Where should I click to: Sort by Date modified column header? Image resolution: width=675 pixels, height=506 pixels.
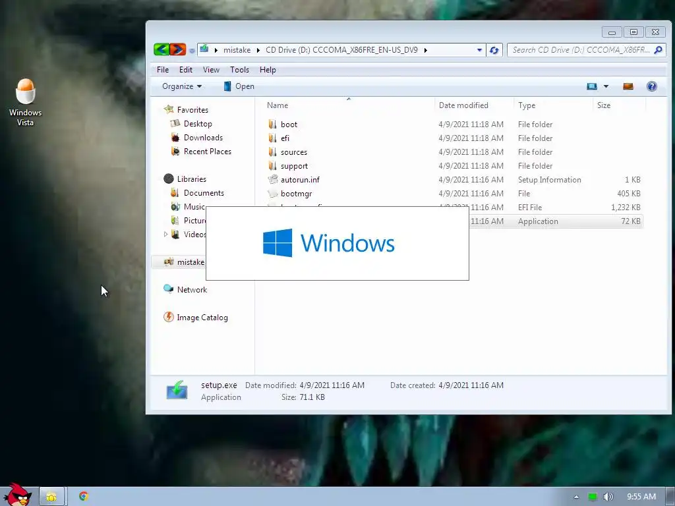(473, 105)
